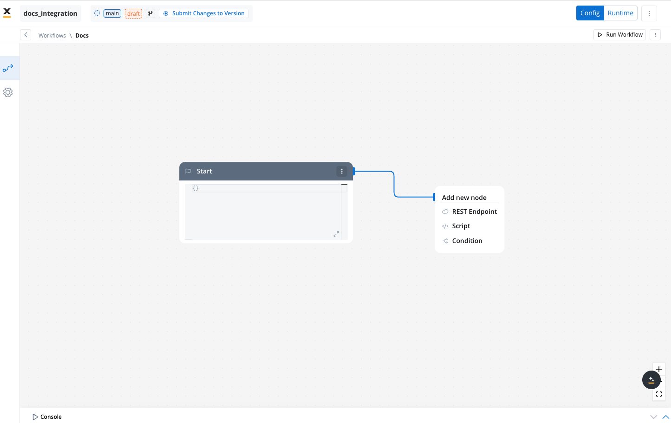The image size is (671, 423).
Task: Click the flag icon on the Start node
Action: [x=188, y=171]
